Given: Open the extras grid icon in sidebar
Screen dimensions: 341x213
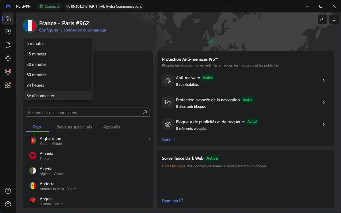Looking at the screenshot, I should (x=8, y=85).
